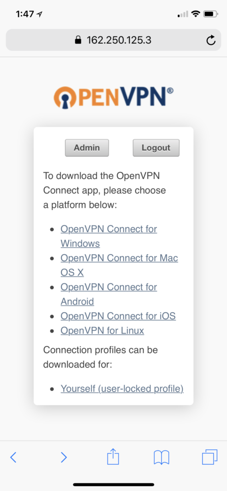
Task: Download the Yourself user-locked profile
Action: 122,388
